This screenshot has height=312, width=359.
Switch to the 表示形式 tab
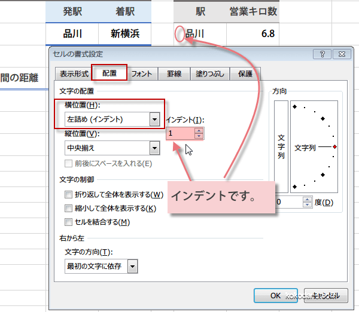pyautogui.click(x=74, y=74)
